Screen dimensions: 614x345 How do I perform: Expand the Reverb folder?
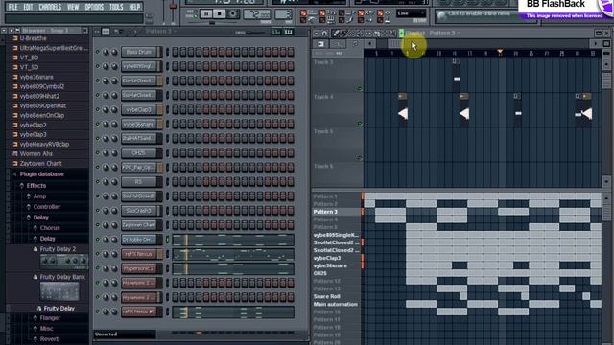[x=35, y=338]
